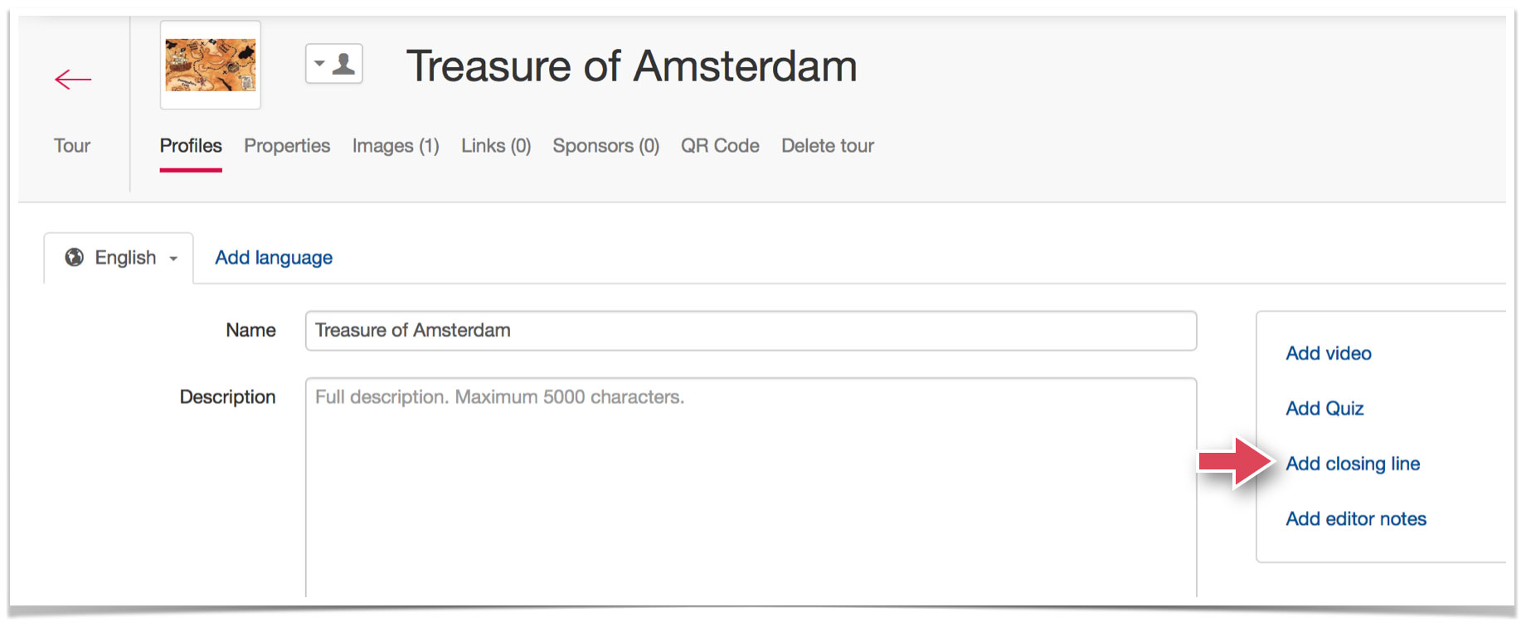Click the Name input field
The image size is (1526, 627).
[x=751, y=331]
